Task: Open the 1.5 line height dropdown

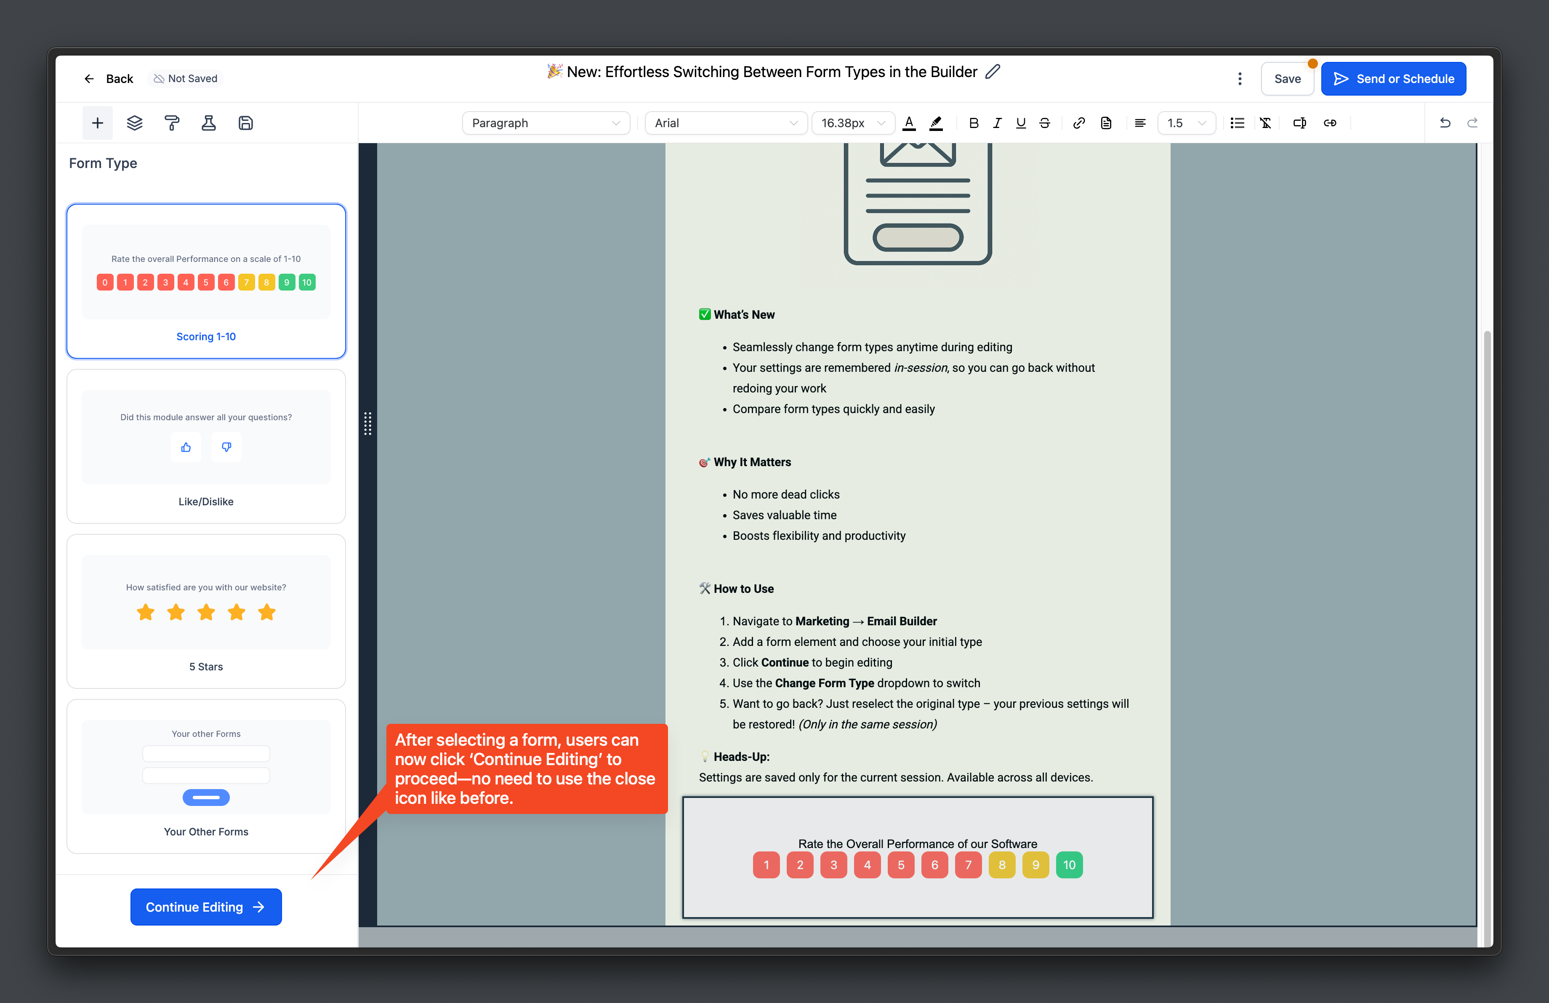Action: pos(1186,123)
